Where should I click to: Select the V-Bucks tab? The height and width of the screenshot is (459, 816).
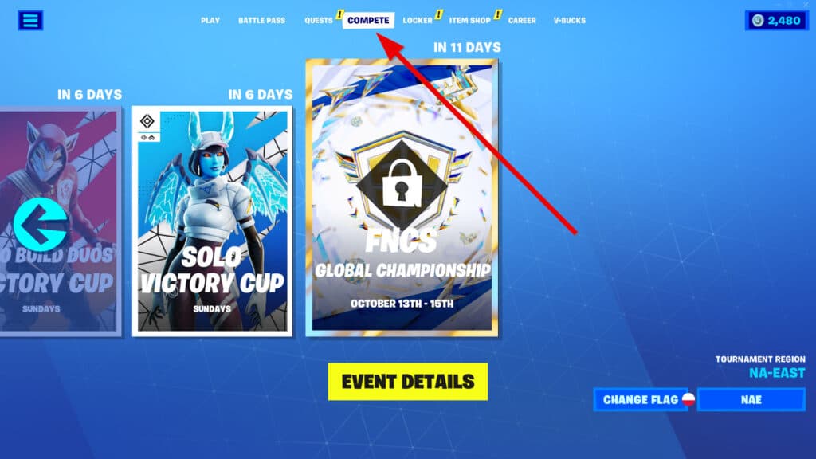pyautogui.click(x=569, y=20)
